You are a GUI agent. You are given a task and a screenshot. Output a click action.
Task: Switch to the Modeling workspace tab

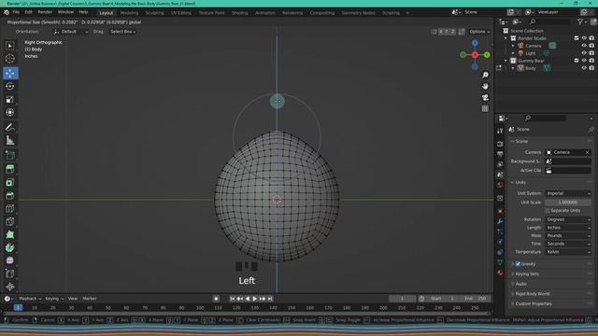(x=129, y=12)
